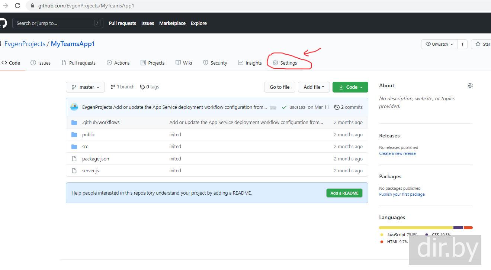The width and height of the screenshot is (491, 270).
Task: Click the yellow JavaScript language bar segment
Action: 415,228
